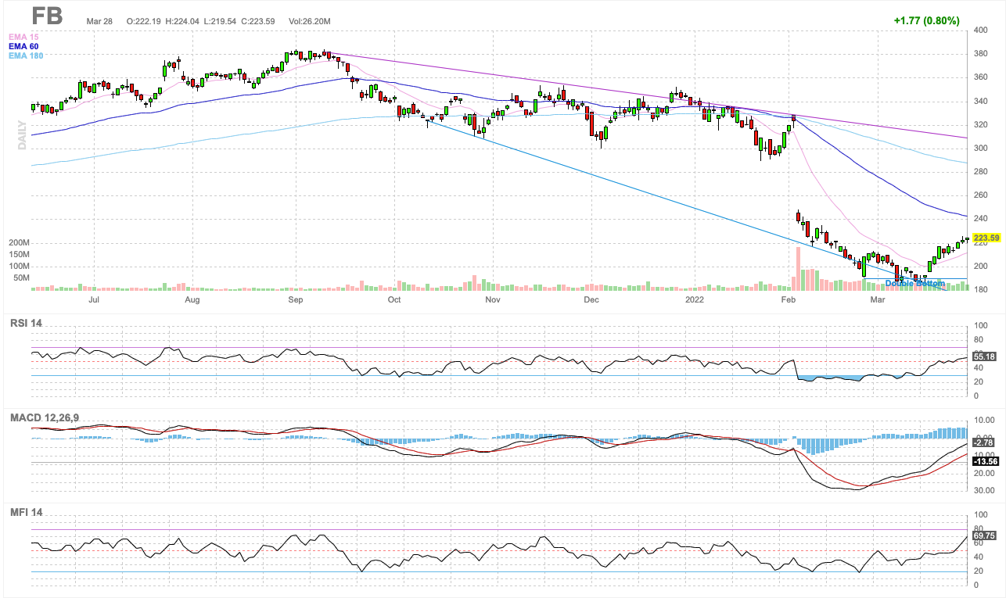Click the 240 price axis label
This screenshot has height=598, width=1006.
pos(981,219)
